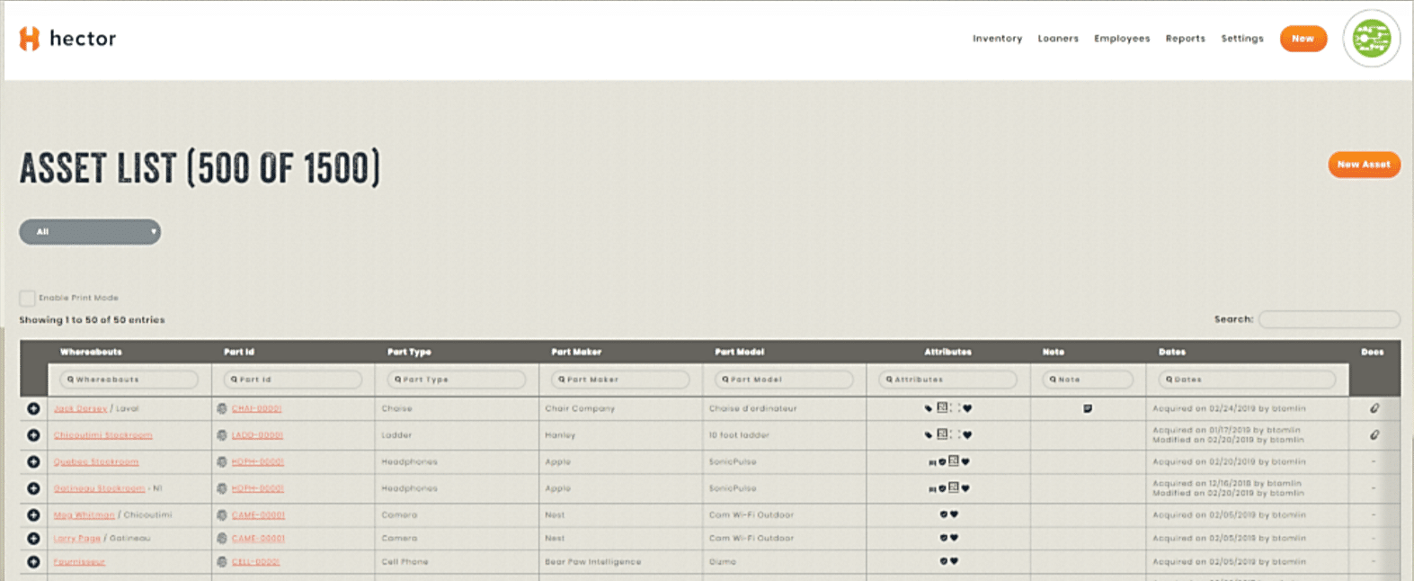The height and width of the screenshot is (581, 1414).
Task: Expand the Jack Dorsey row with plus icon
Action: click(33, 408)
